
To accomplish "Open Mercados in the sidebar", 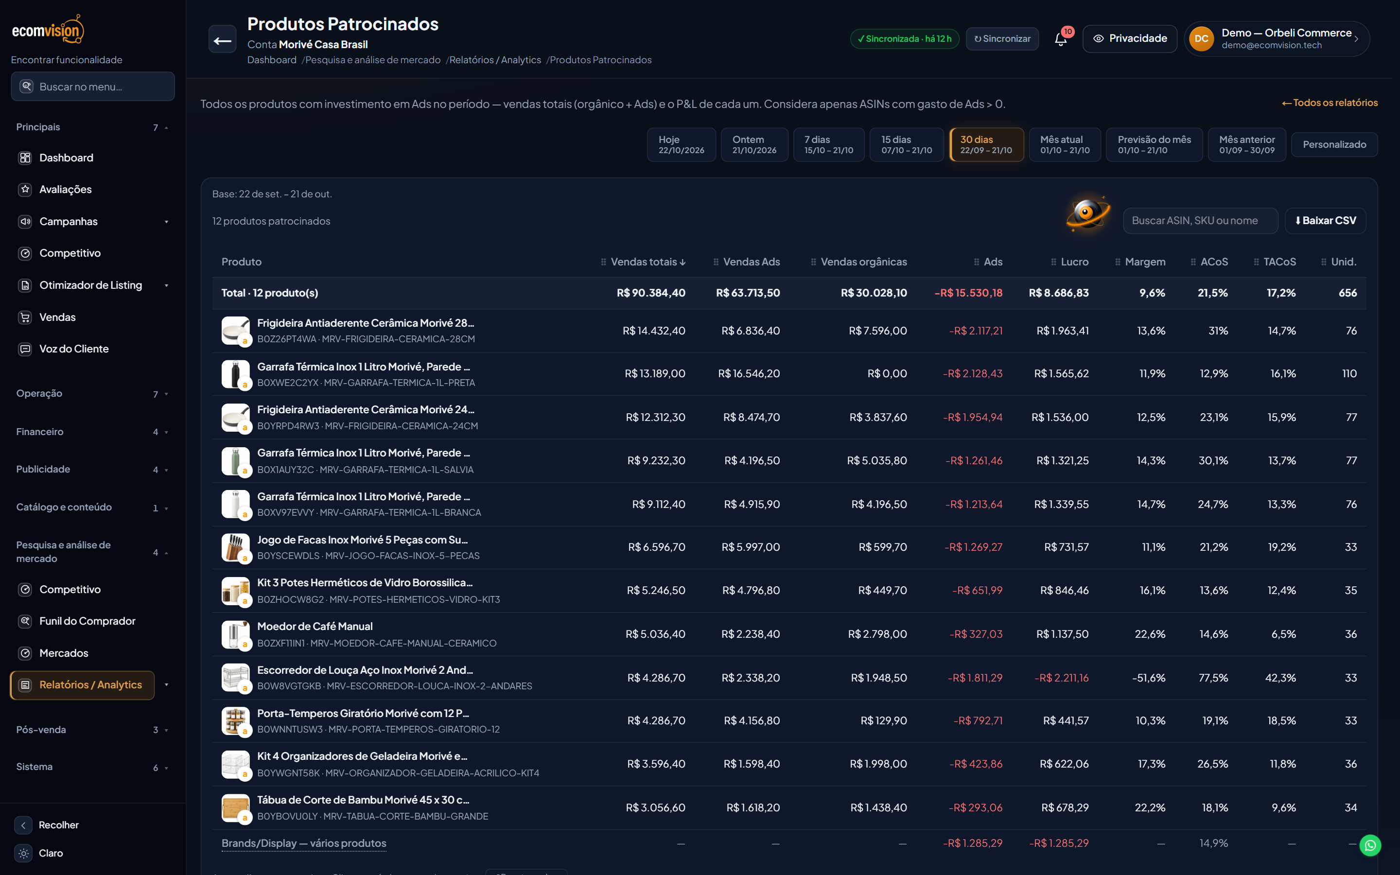I will (x=64, y=653).
